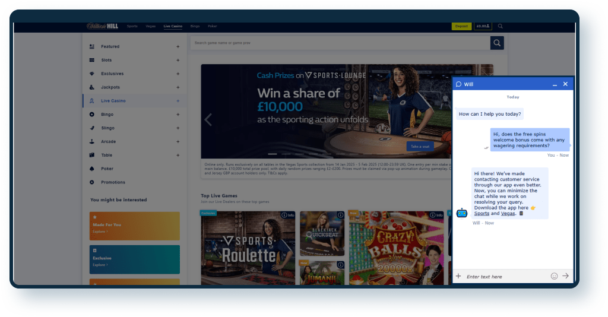Click the Live Casino sidebar icon
This screenshot has width=608, height=317.
pos(92,101)
